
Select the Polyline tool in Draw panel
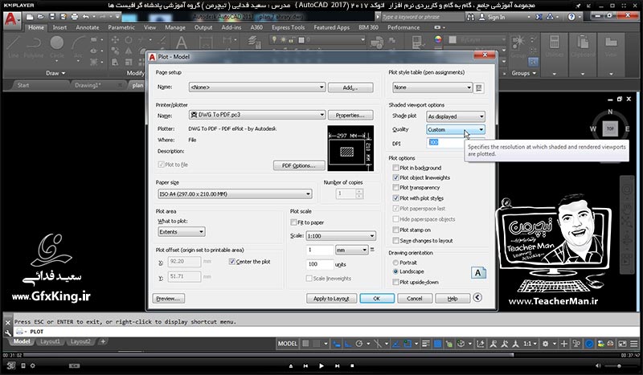pyautogui.click(x=33, y=47)
